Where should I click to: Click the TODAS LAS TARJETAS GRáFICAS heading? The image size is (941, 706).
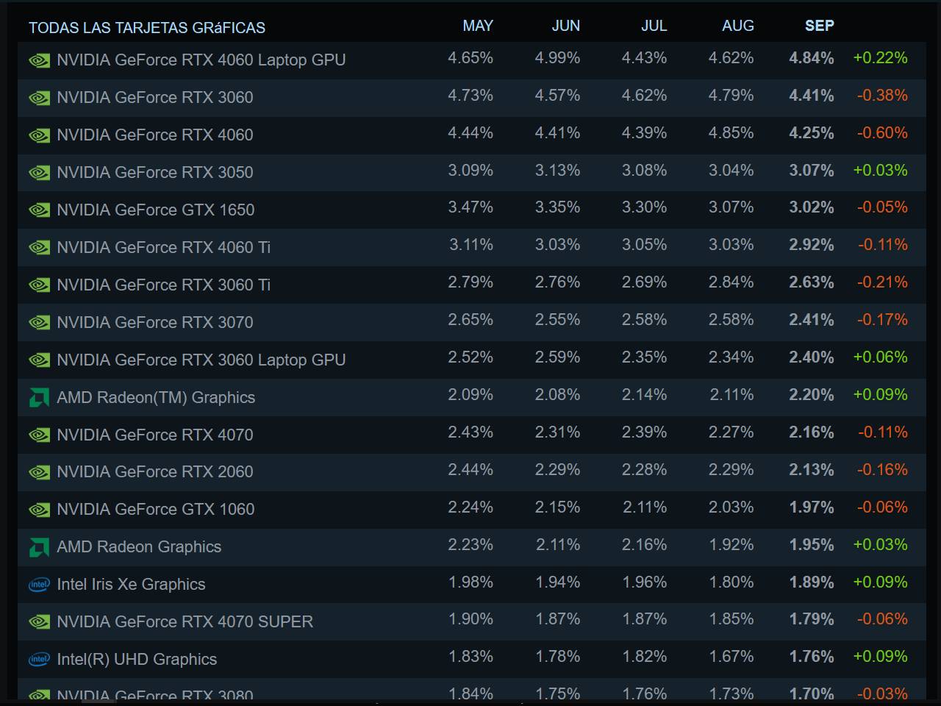(x=147, y=28)
